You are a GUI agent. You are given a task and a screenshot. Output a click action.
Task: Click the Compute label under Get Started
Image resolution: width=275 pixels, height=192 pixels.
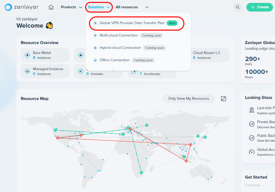pos(252,185)
